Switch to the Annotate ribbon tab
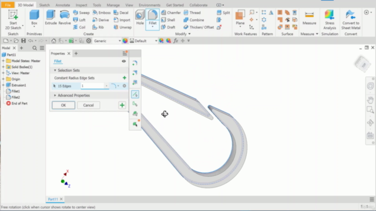The width and height of the screenshot is (376, 211). [x=63, y=5]
